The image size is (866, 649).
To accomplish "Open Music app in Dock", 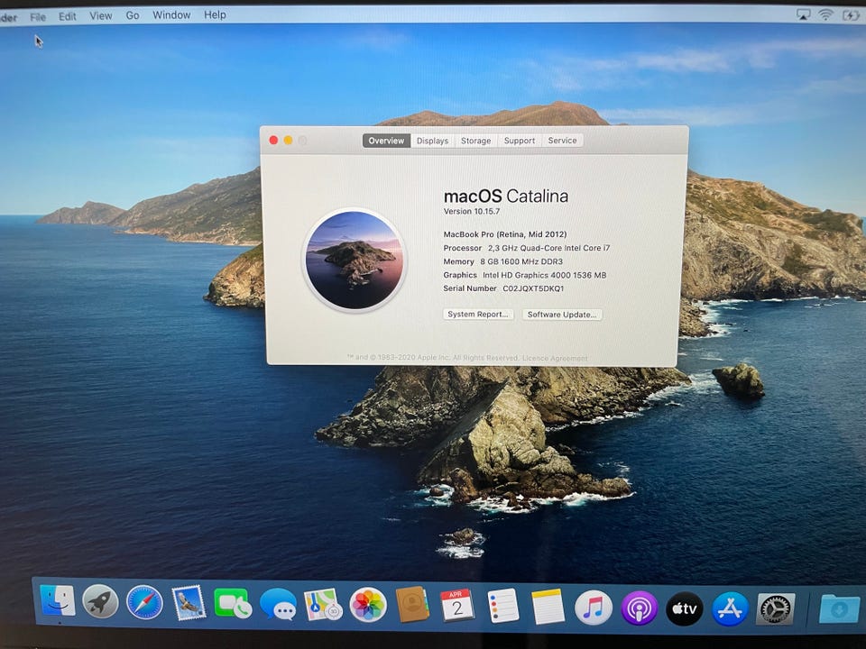I will coord(594,608).
